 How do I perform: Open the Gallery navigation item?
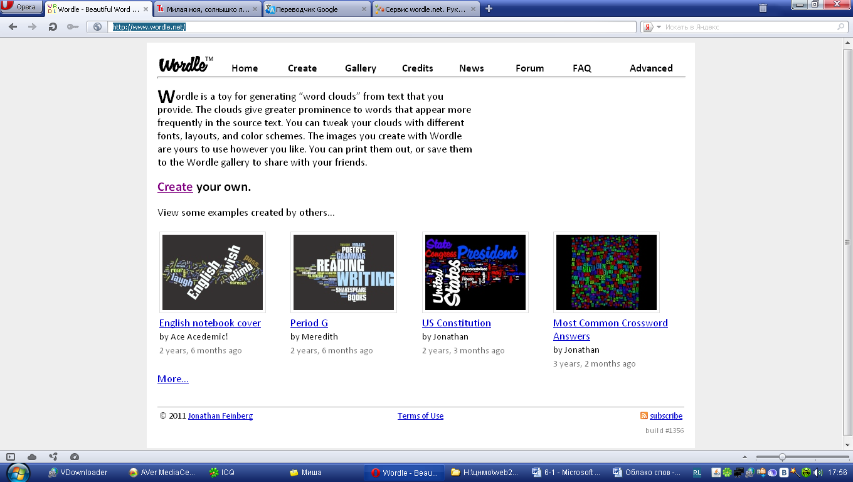(x=361, y=68)
